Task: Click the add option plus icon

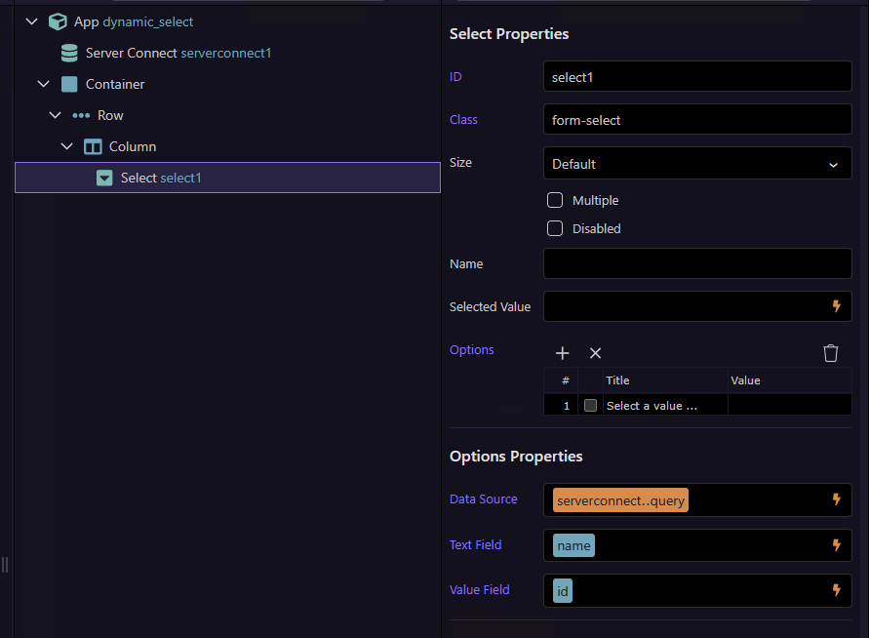Action: (x=563, y=353)
